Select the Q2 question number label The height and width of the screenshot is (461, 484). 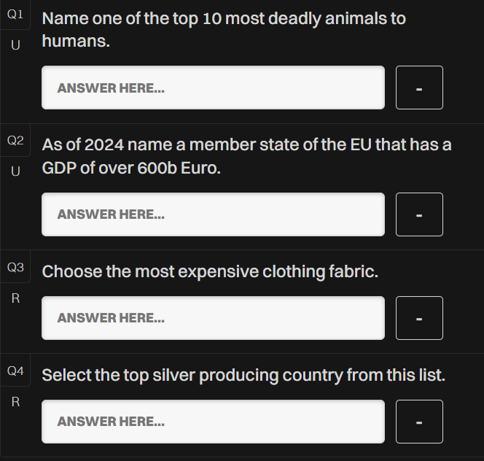(x=15, y=141)
